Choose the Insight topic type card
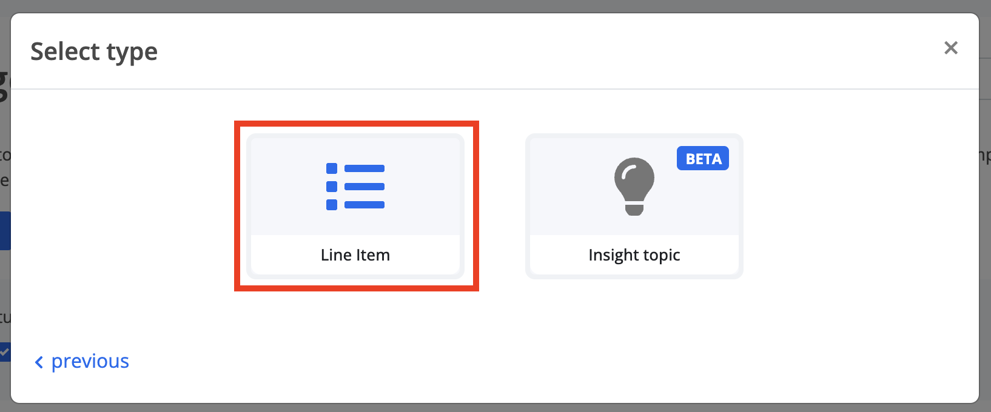The height and width of the screenshot is (412, 991). point(634,206)
